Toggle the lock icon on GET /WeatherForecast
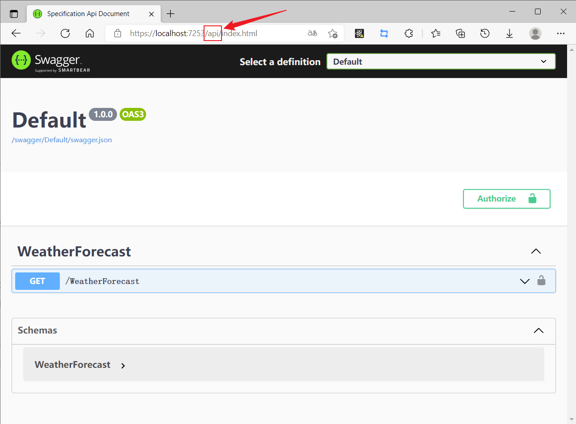This screenshot has height=424, width=576. 541,281
